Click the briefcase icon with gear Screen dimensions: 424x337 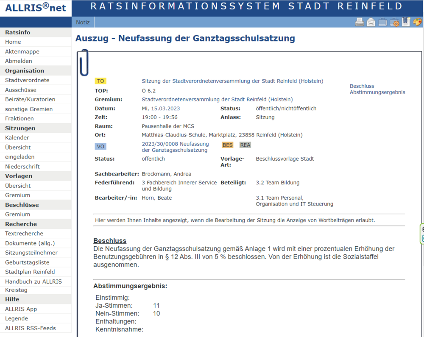pos(394,22)
